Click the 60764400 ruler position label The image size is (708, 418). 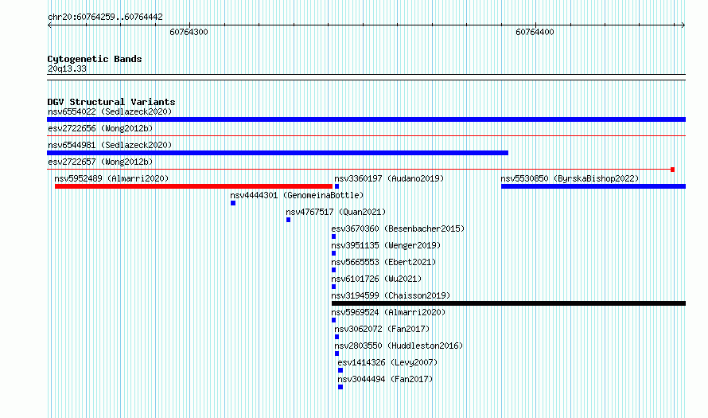tap(535, 32)
